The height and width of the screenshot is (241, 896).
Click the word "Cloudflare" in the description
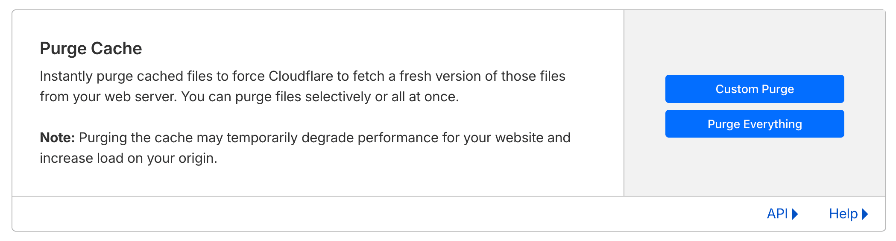pyautogui.click(x=301, y=76)
